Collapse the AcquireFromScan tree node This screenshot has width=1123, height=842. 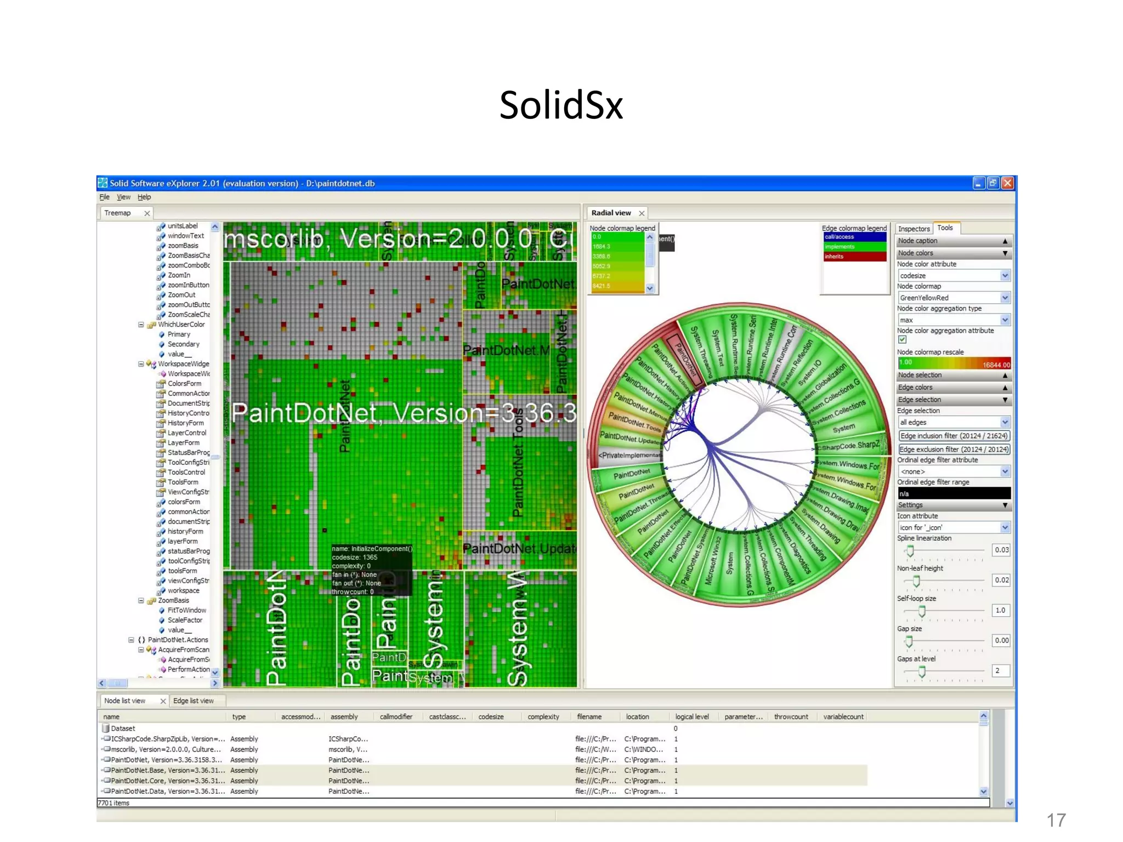(x=141, y=650)
